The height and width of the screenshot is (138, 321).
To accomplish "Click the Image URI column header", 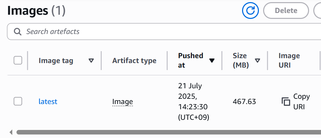I will tap(289, 61).
